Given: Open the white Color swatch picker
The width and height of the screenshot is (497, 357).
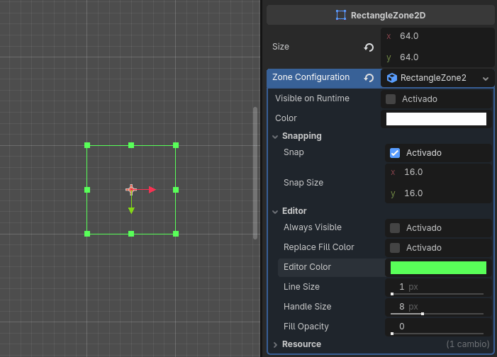Looking at the screenshot, I should point(436,119).
